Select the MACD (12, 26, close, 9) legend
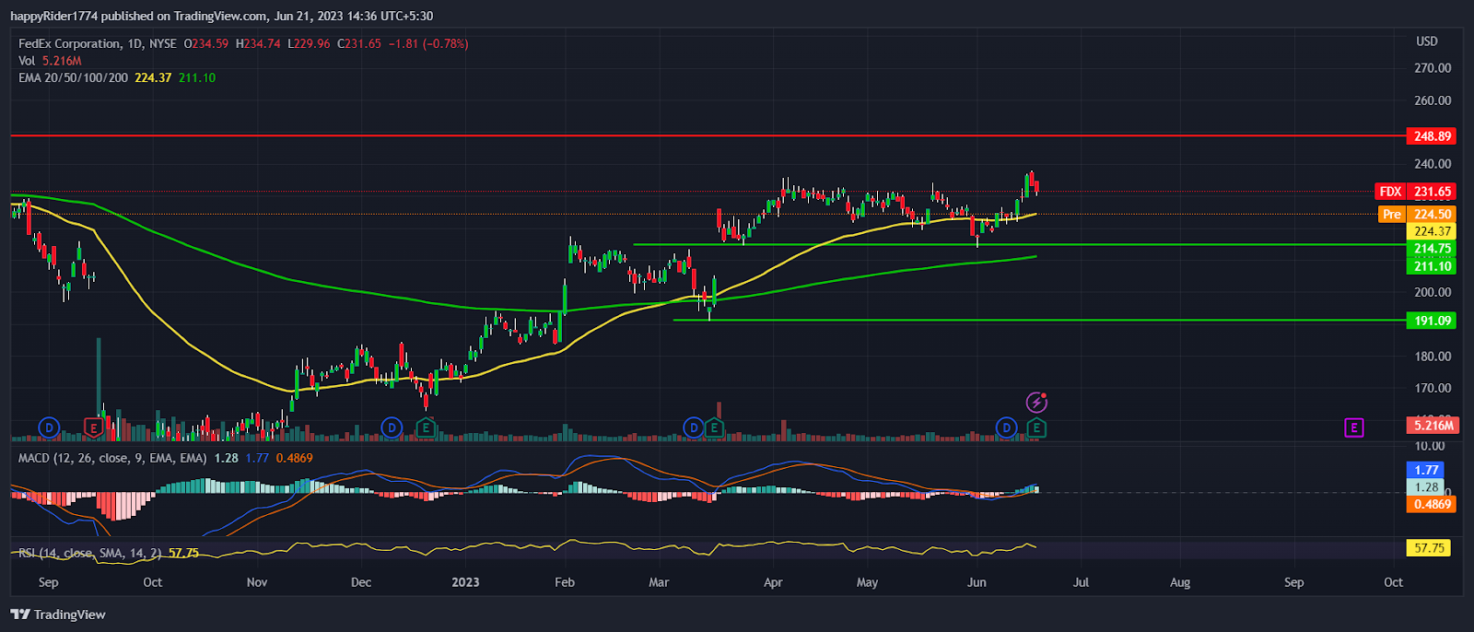Viewport: 1474px width, 632px height. click(112, 458)
